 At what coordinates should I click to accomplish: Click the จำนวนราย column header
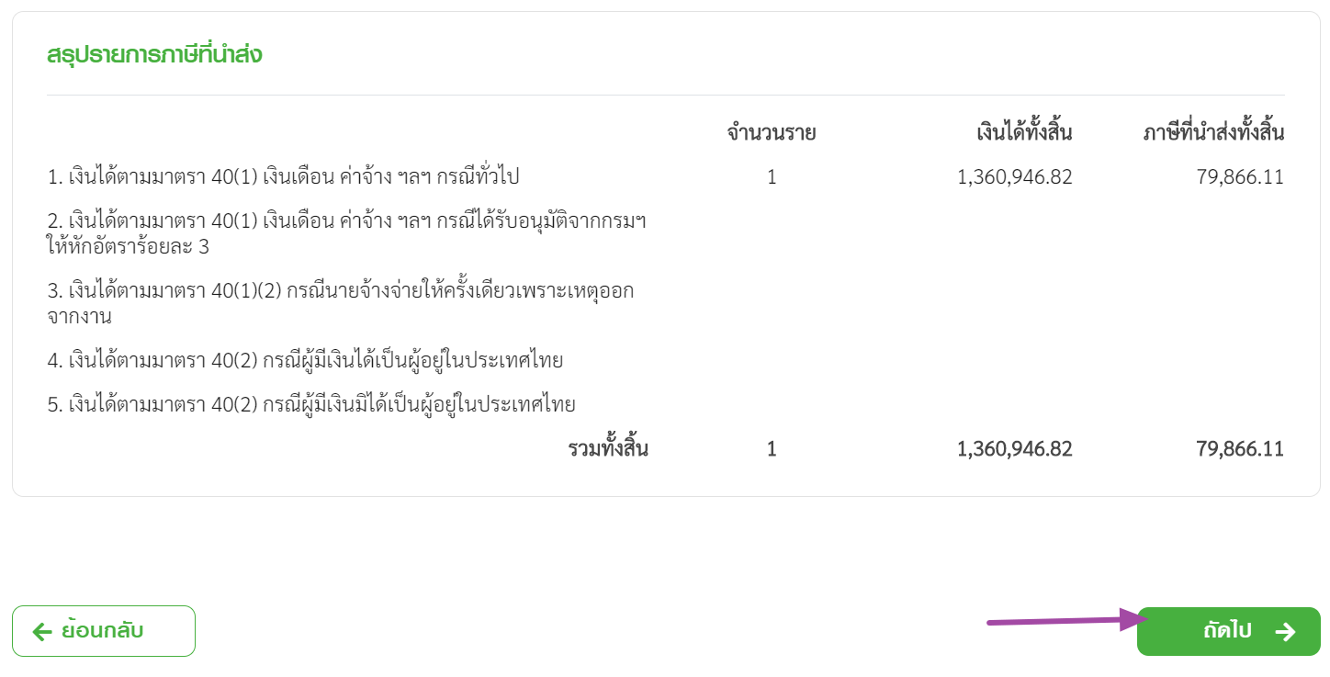coord(772,132)
